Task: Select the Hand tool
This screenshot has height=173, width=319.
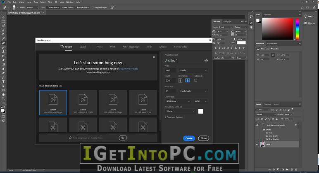Action: [3, 94]
